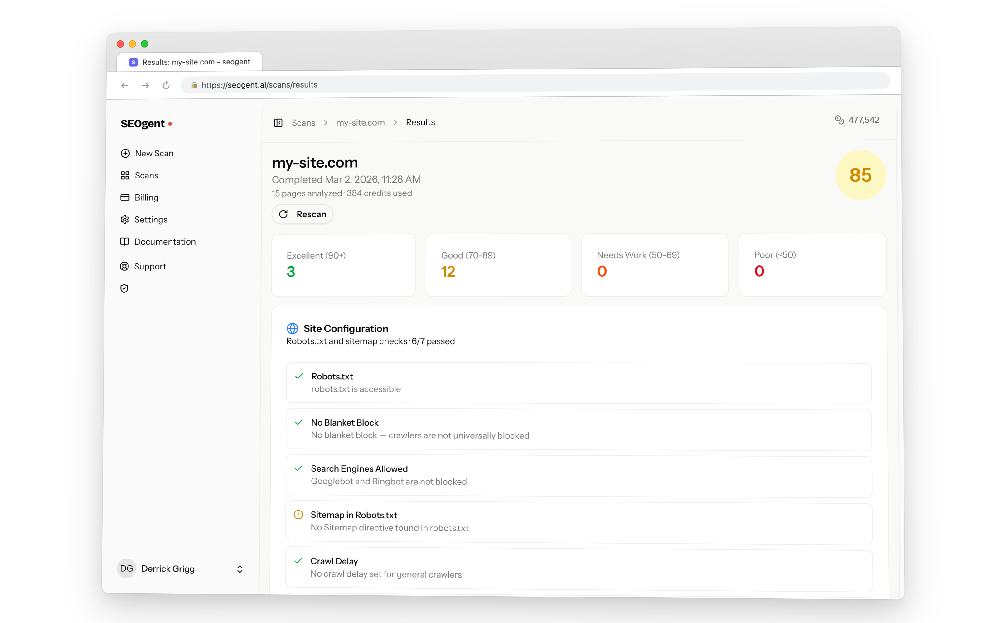Click the warning icon beside Sitemap in Robots.txt
This screenshot has width=998, height=623.
pyautogui.click(x=298, y=515)
